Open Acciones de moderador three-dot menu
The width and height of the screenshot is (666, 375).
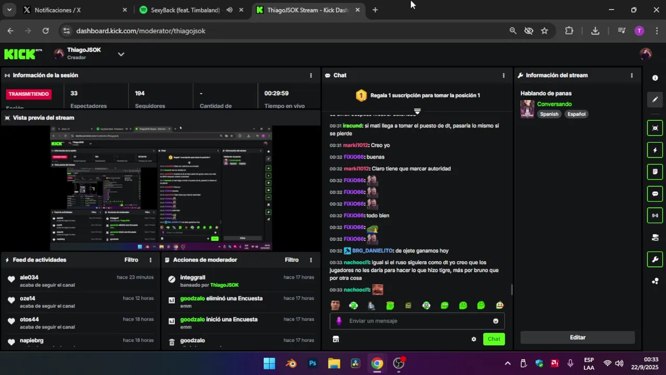coord(311,260)
